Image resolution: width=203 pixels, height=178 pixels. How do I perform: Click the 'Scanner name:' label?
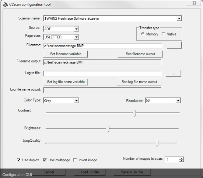[x=29, y=18]
